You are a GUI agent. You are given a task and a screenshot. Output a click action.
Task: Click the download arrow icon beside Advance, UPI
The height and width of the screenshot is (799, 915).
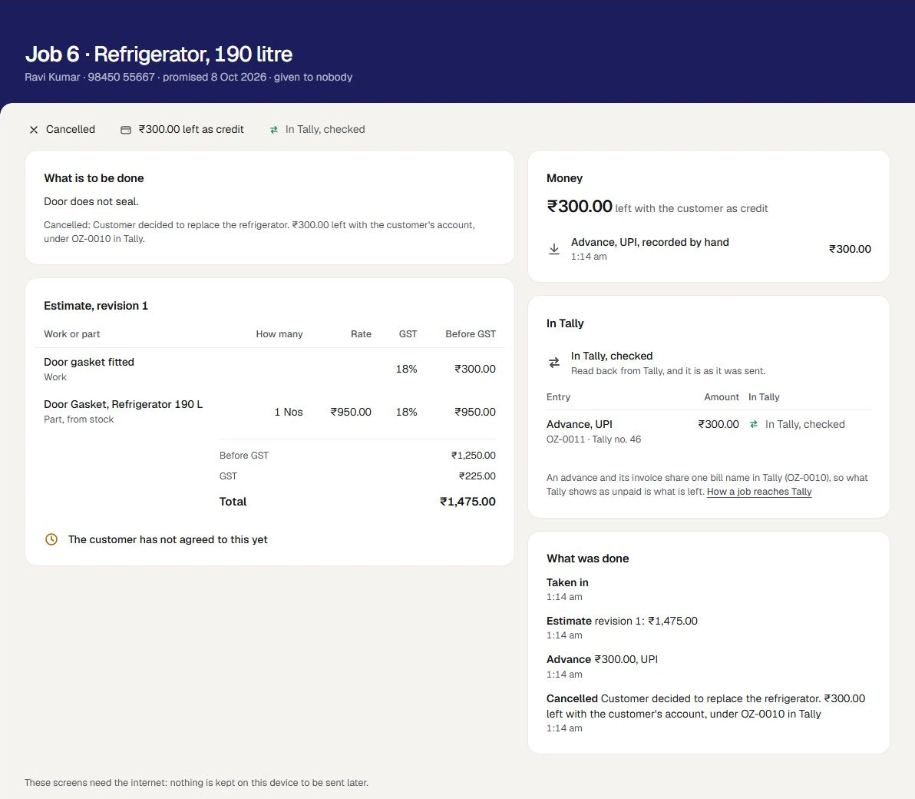554,250
